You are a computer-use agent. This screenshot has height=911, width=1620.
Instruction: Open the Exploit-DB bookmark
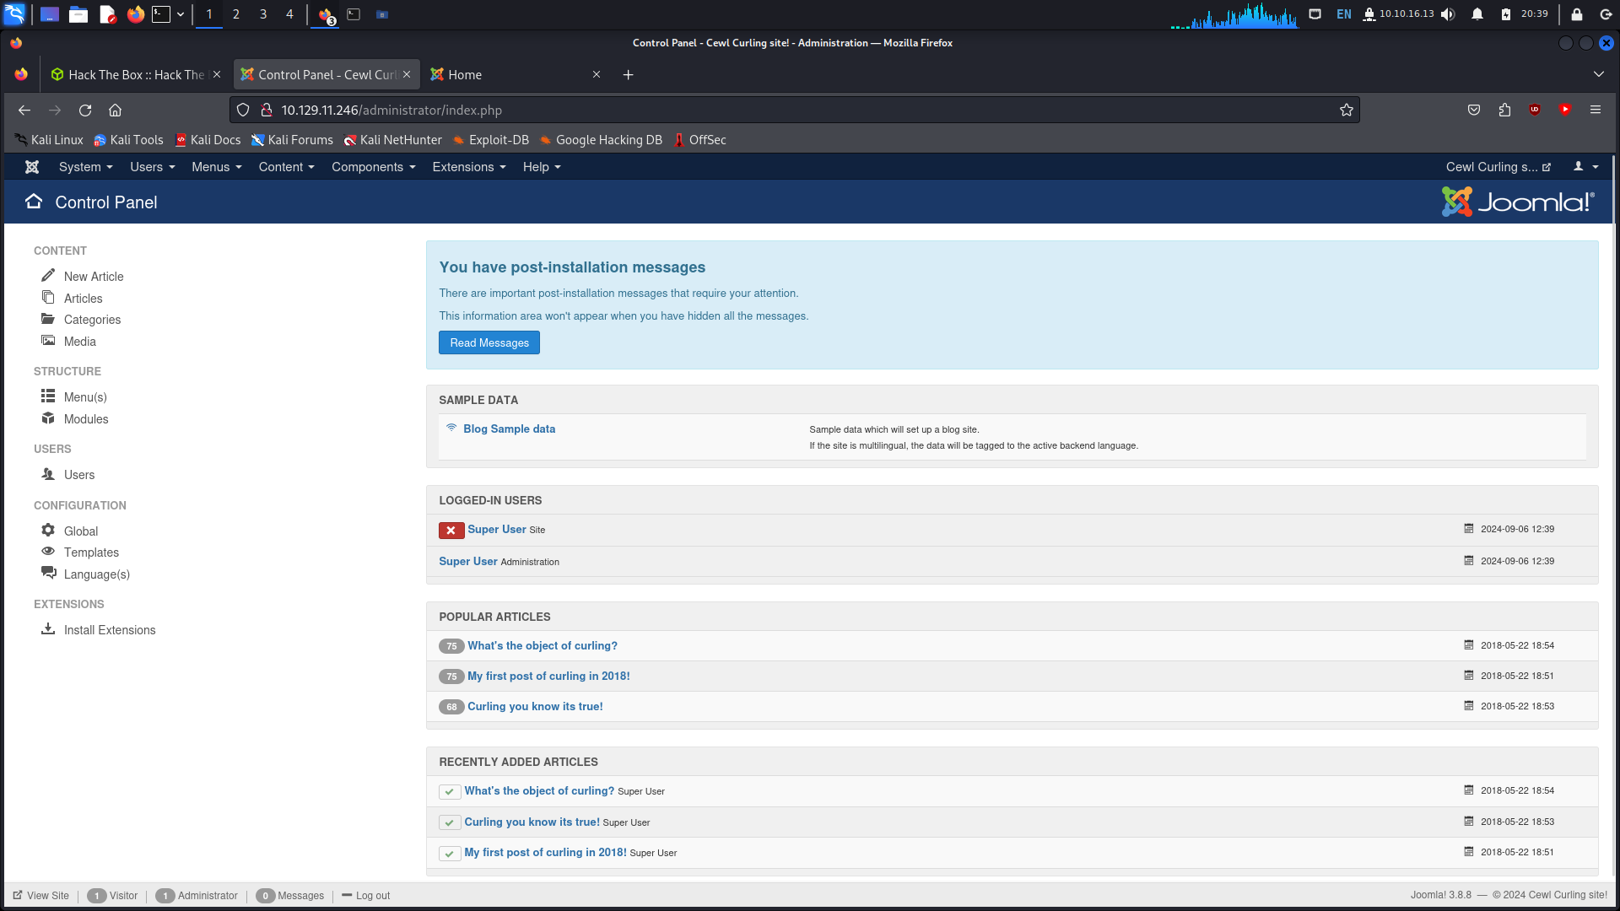(x=491, y=140)
